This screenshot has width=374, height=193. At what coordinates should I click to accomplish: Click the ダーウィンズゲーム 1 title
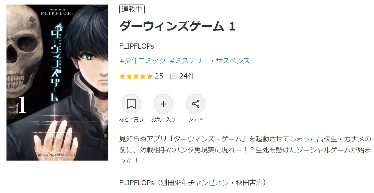[177, 26]
